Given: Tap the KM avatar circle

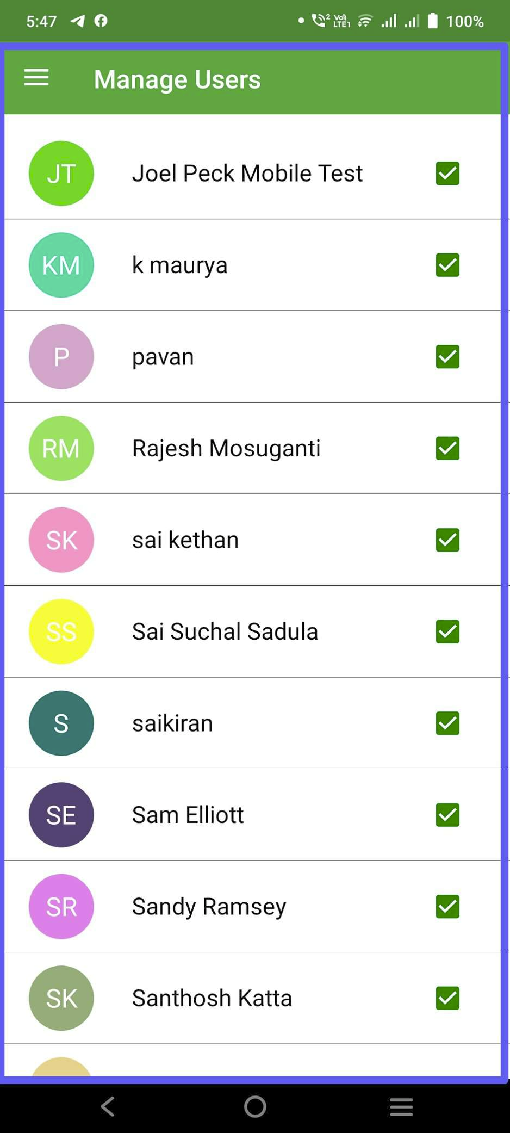Looking at the screenshot, I should [x=61, y=265].
